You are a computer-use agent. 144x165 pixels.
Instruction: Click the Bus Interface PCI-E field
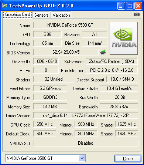tap(112, 70)
